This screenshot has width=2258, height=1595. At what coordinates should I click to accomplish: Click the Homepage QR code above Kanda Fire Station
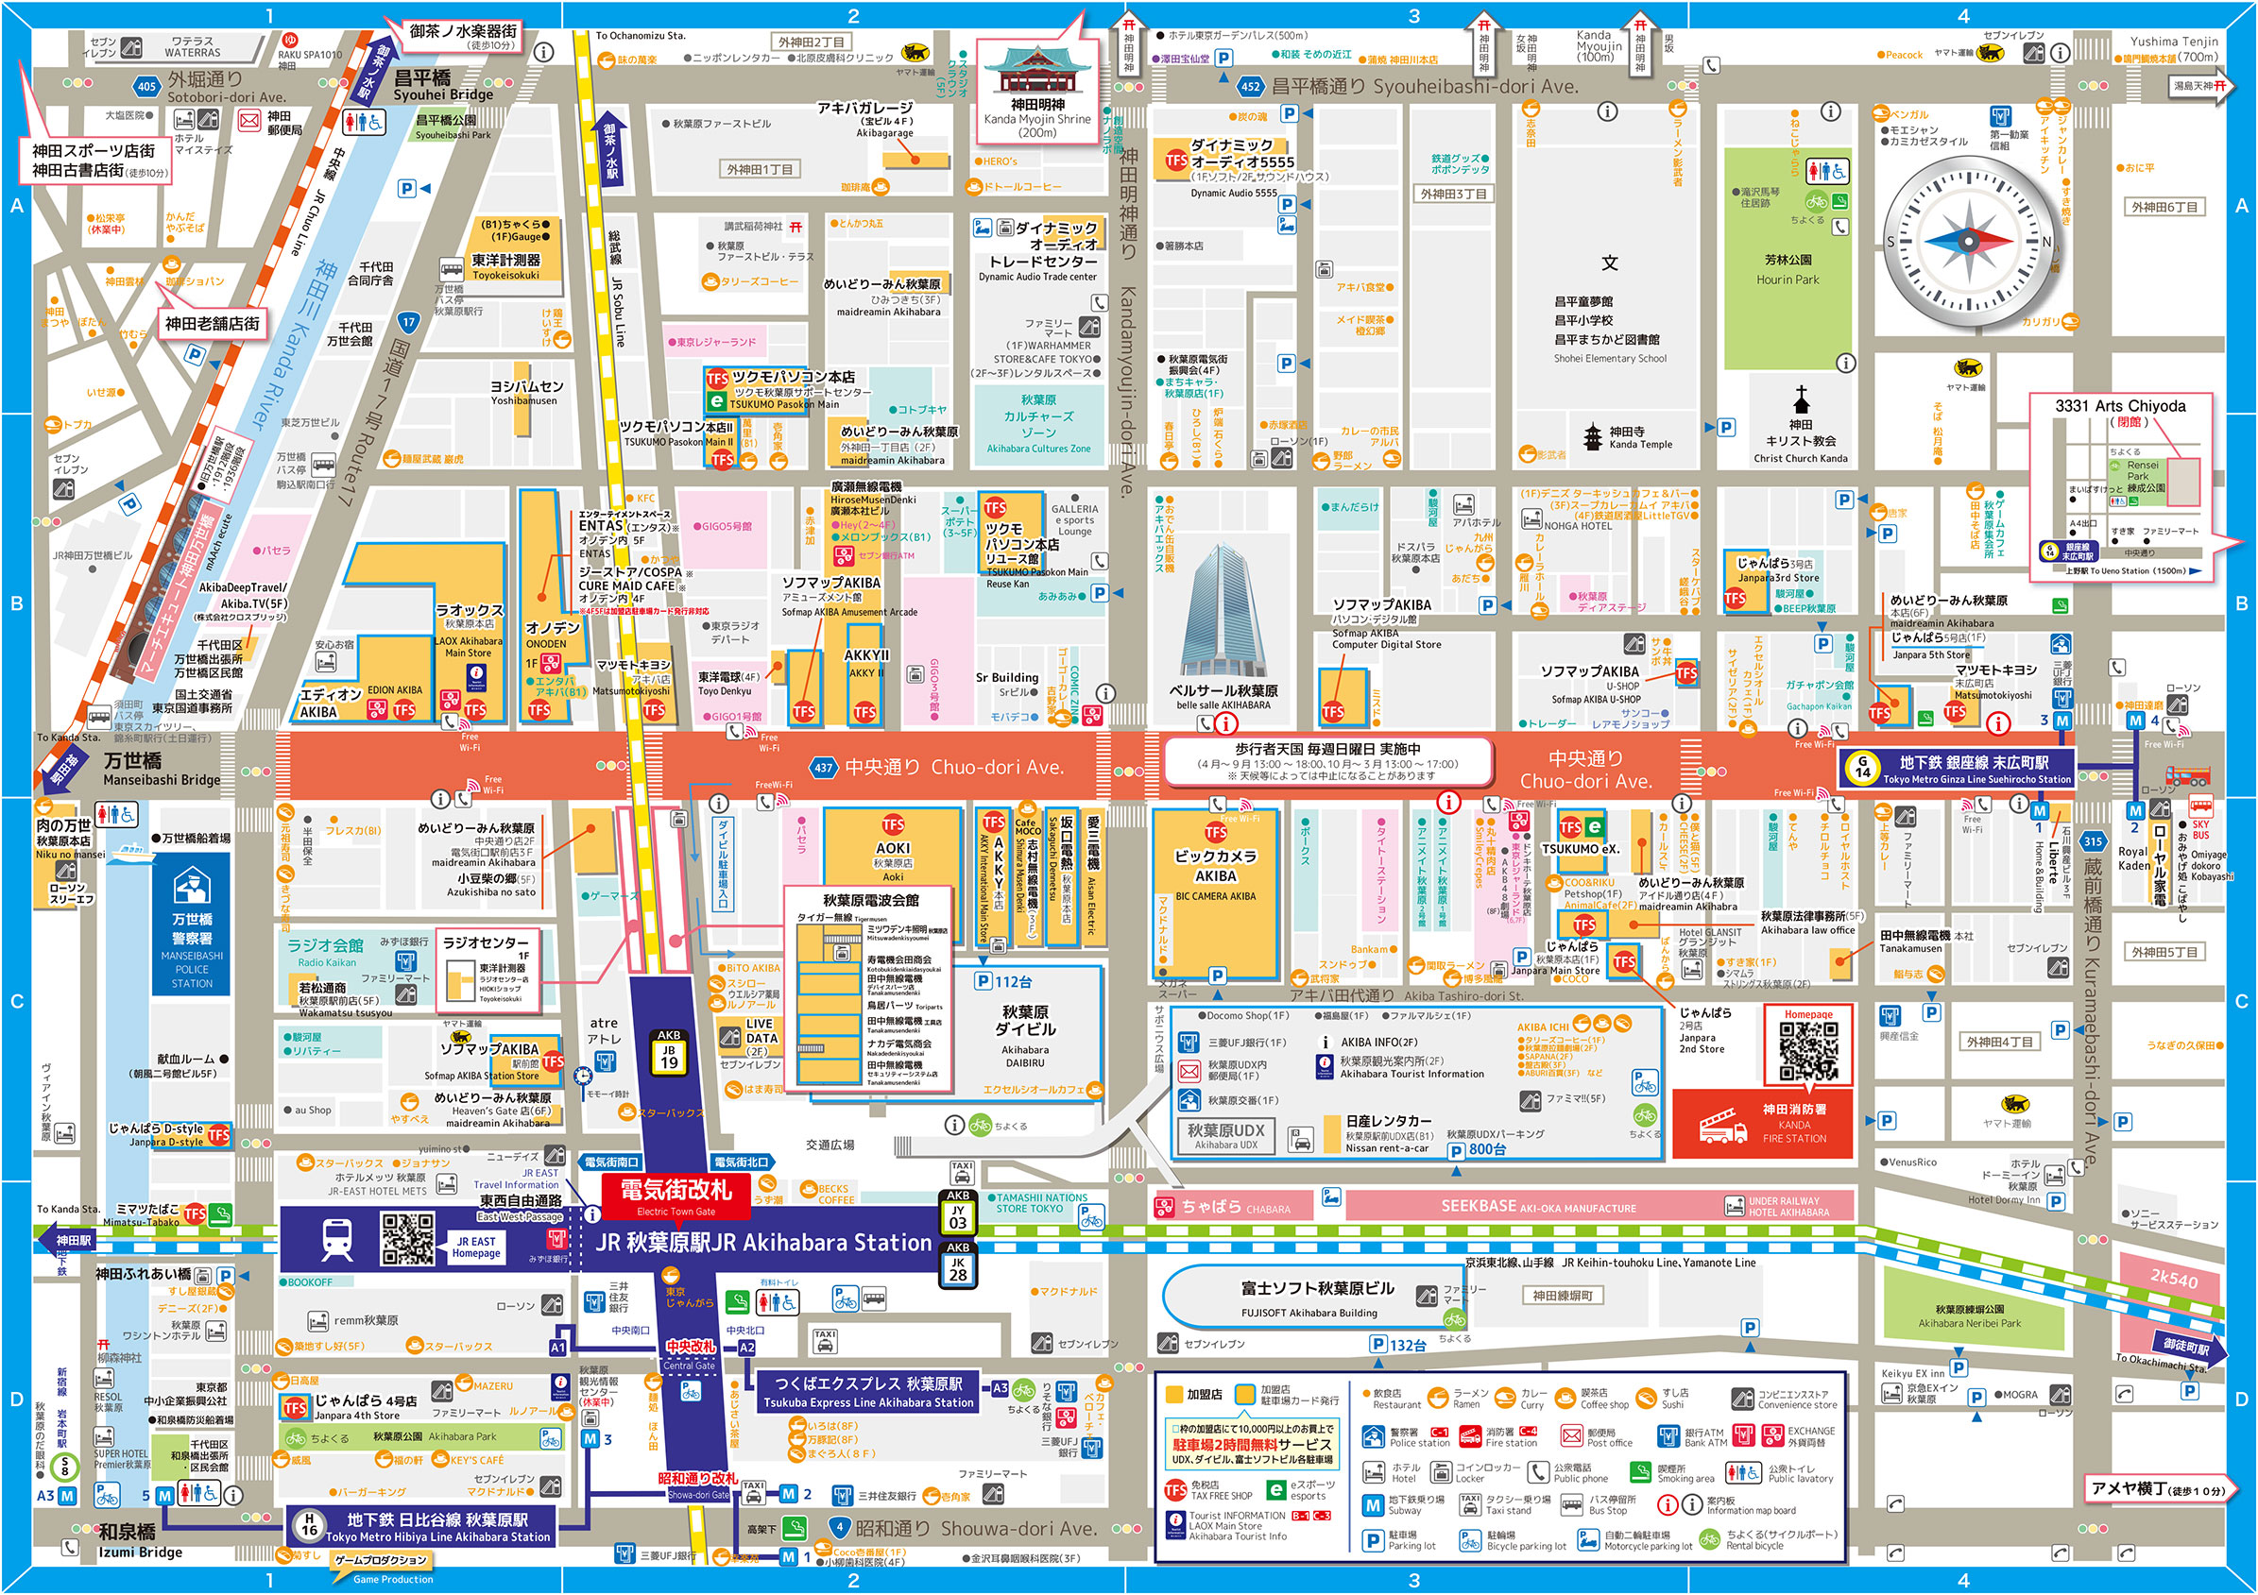(1808, 1052)
